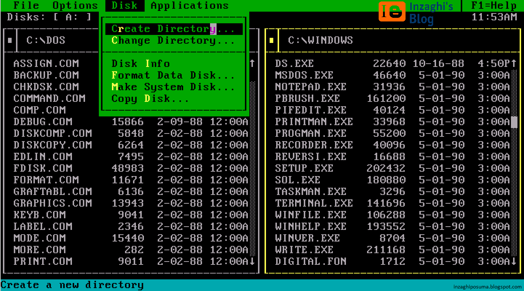Click scroll up arrow in C:\DOS pane

coord(253,63)
